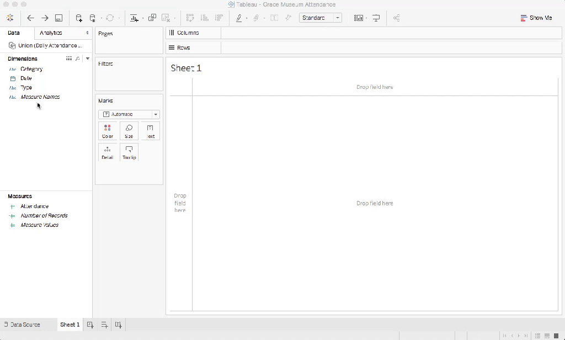
Task: Click the Add New Data Source icon
Action: point(79,18)
